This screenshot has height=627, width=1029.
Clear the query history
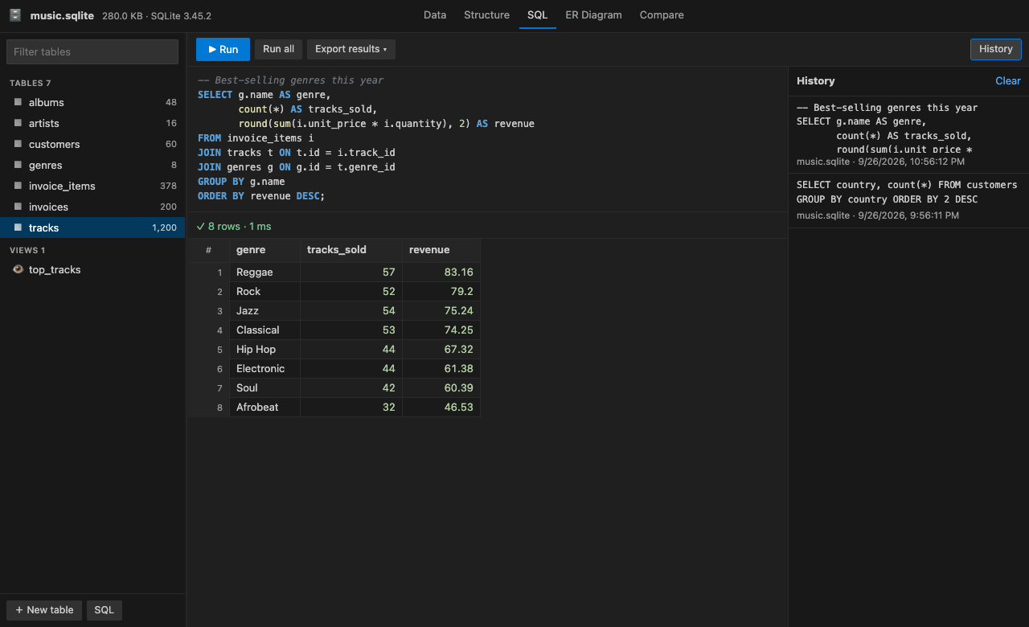(x=1008, y=80)
